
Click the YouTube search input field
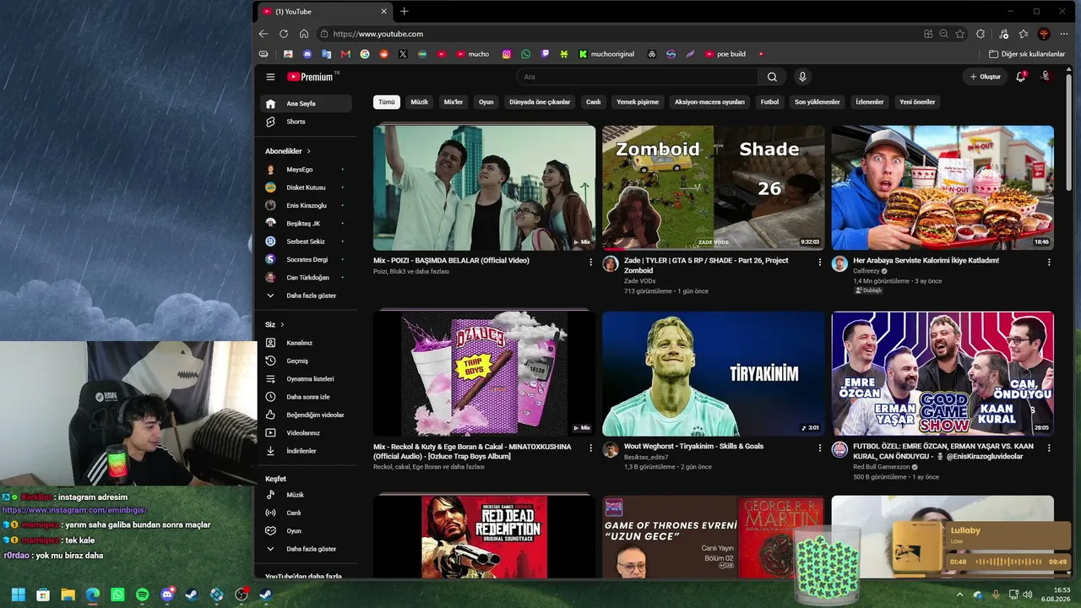click(638, 77)
